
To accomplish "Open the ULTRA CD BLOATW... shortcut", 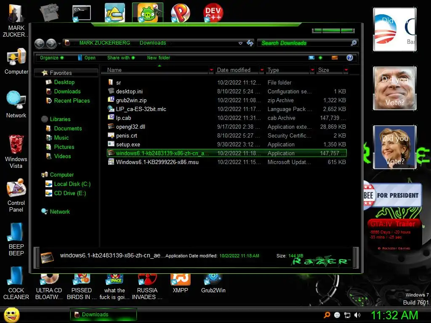I will (49, 287).
